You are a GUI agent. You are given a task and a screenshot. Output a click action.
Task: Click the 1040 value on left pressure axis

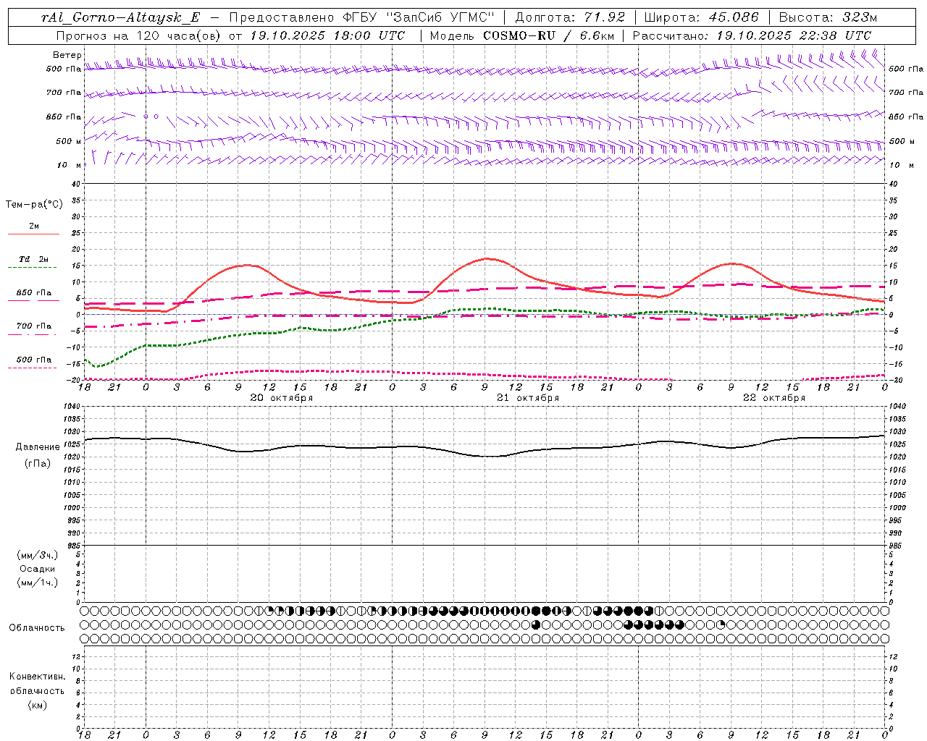point(72,407)
